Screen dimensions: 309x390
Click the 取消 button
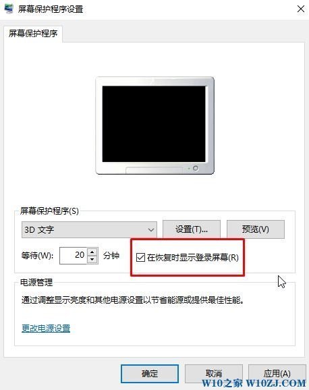pos(214,374)
